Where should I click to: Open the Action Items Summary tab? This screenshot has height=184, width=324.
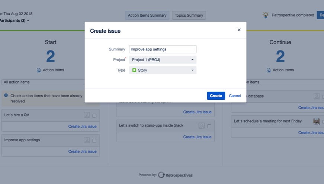coord(147,15)
